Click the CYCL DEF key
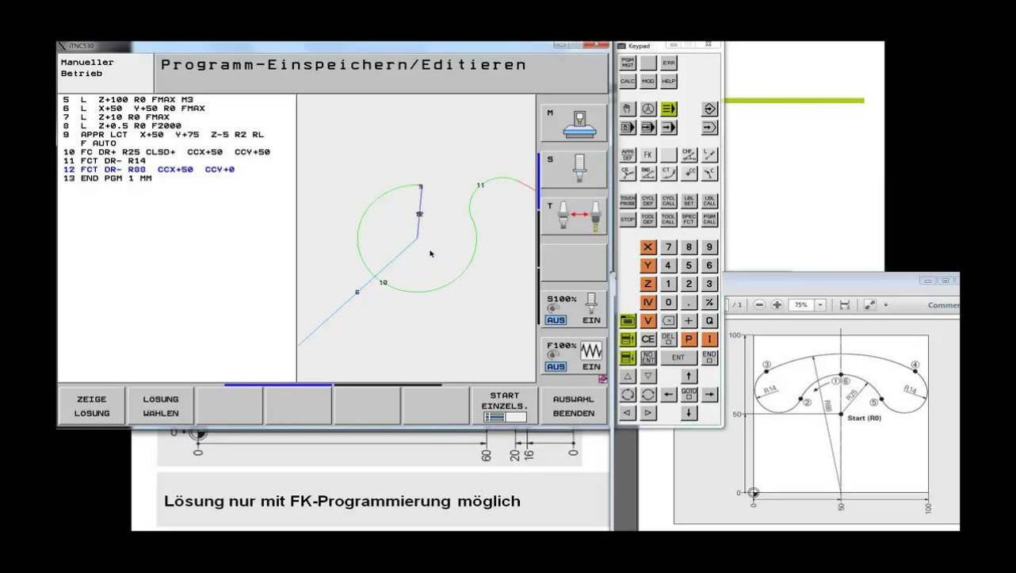1016x573 pixels. [x=648, y=201]
